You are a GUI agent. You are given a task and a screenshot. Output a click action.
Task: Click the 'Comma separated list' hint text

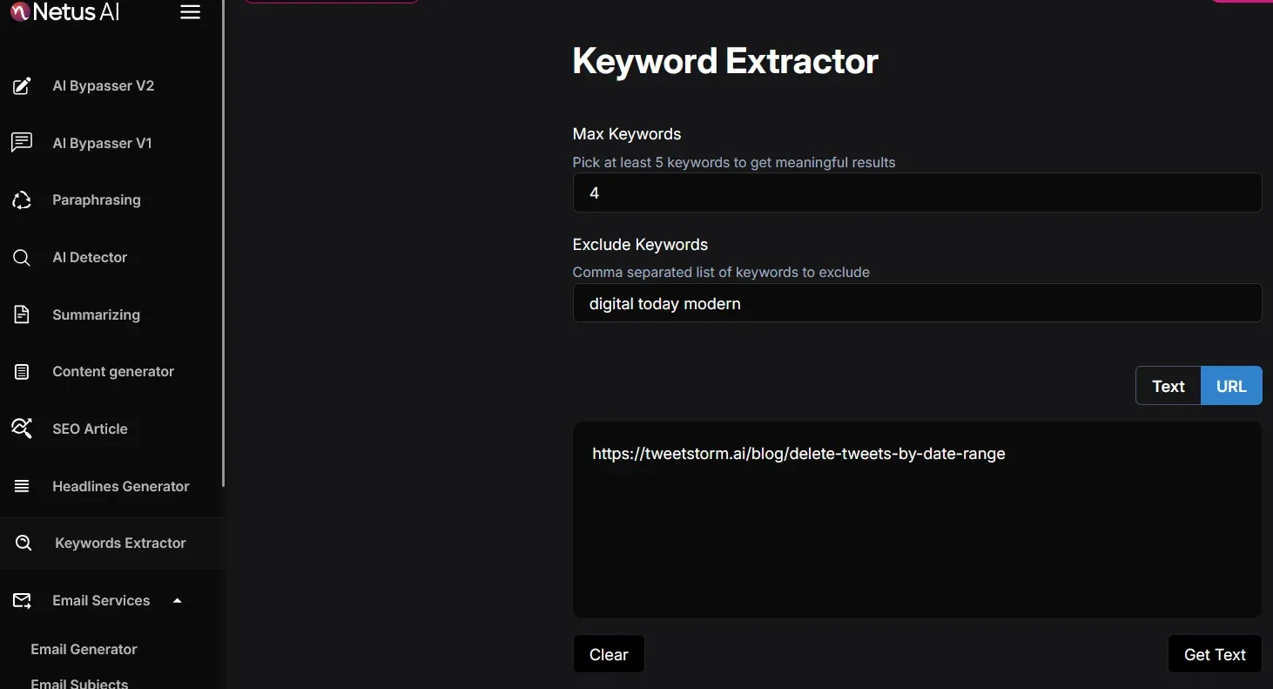(x=721, y=273)
